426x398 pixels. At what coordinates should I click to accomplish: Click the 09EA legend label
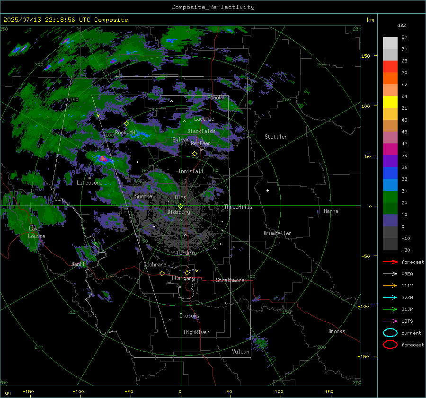coord(407,274)
